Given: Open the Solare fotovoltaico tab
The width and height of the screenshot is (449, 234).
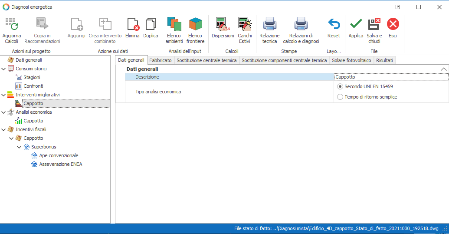Looking at the screenshot, I should click(351, 60).
